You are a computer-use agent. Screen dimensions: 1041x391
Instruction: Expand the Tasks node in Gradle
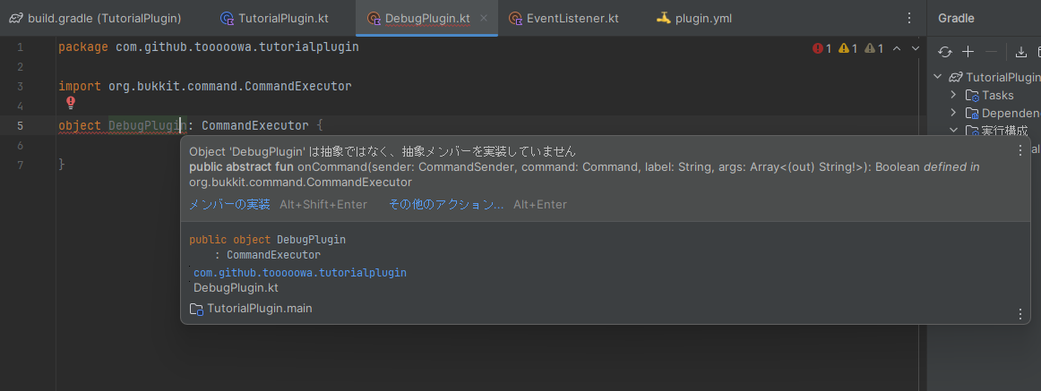pos(953,95)
